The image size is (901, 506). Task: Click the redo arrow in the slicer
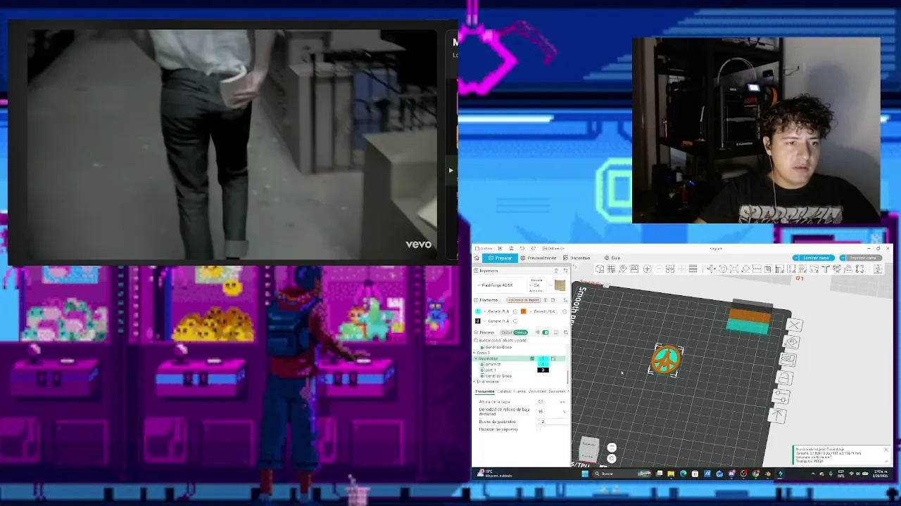(534, 248)
